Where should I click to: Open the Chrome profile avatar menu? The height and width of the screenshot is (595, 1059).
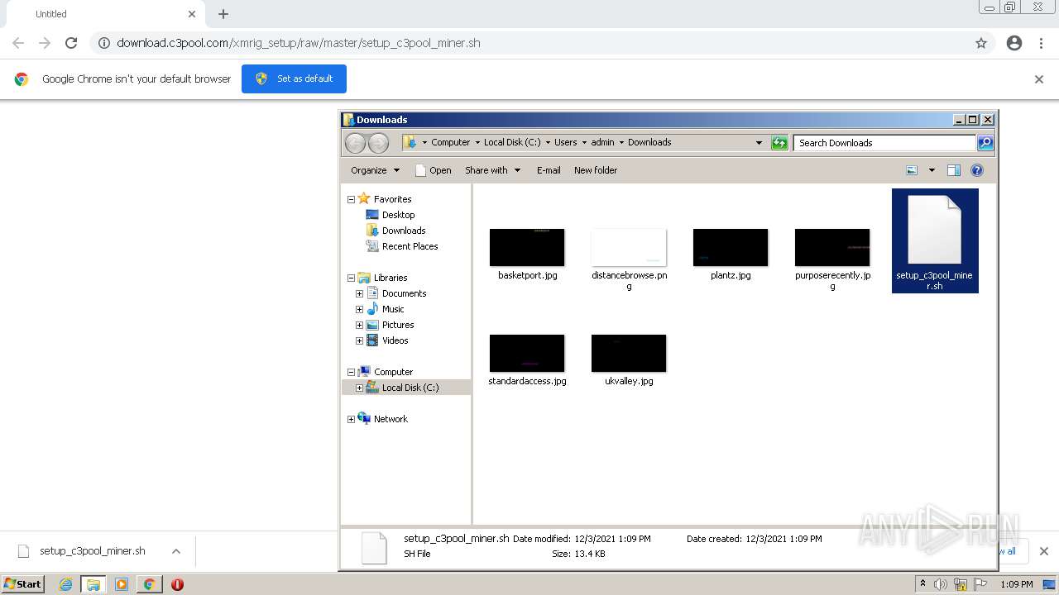point(1014,43)
